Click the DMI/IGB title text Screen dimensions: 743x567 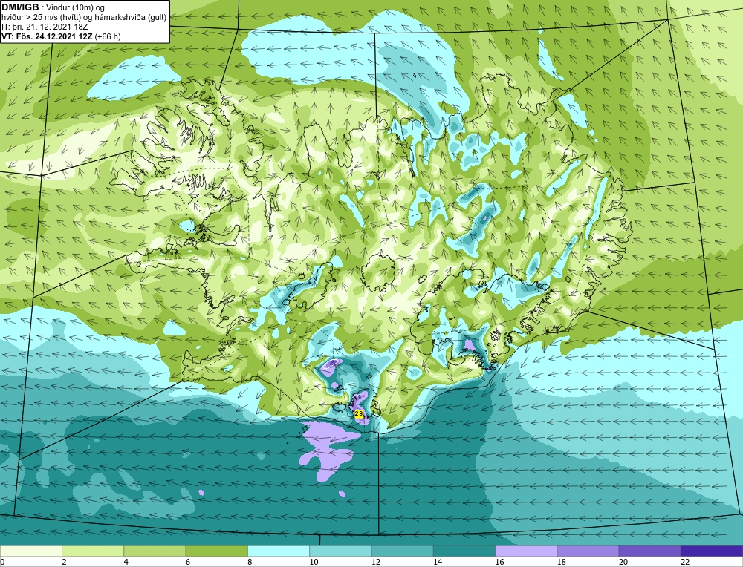20,7
